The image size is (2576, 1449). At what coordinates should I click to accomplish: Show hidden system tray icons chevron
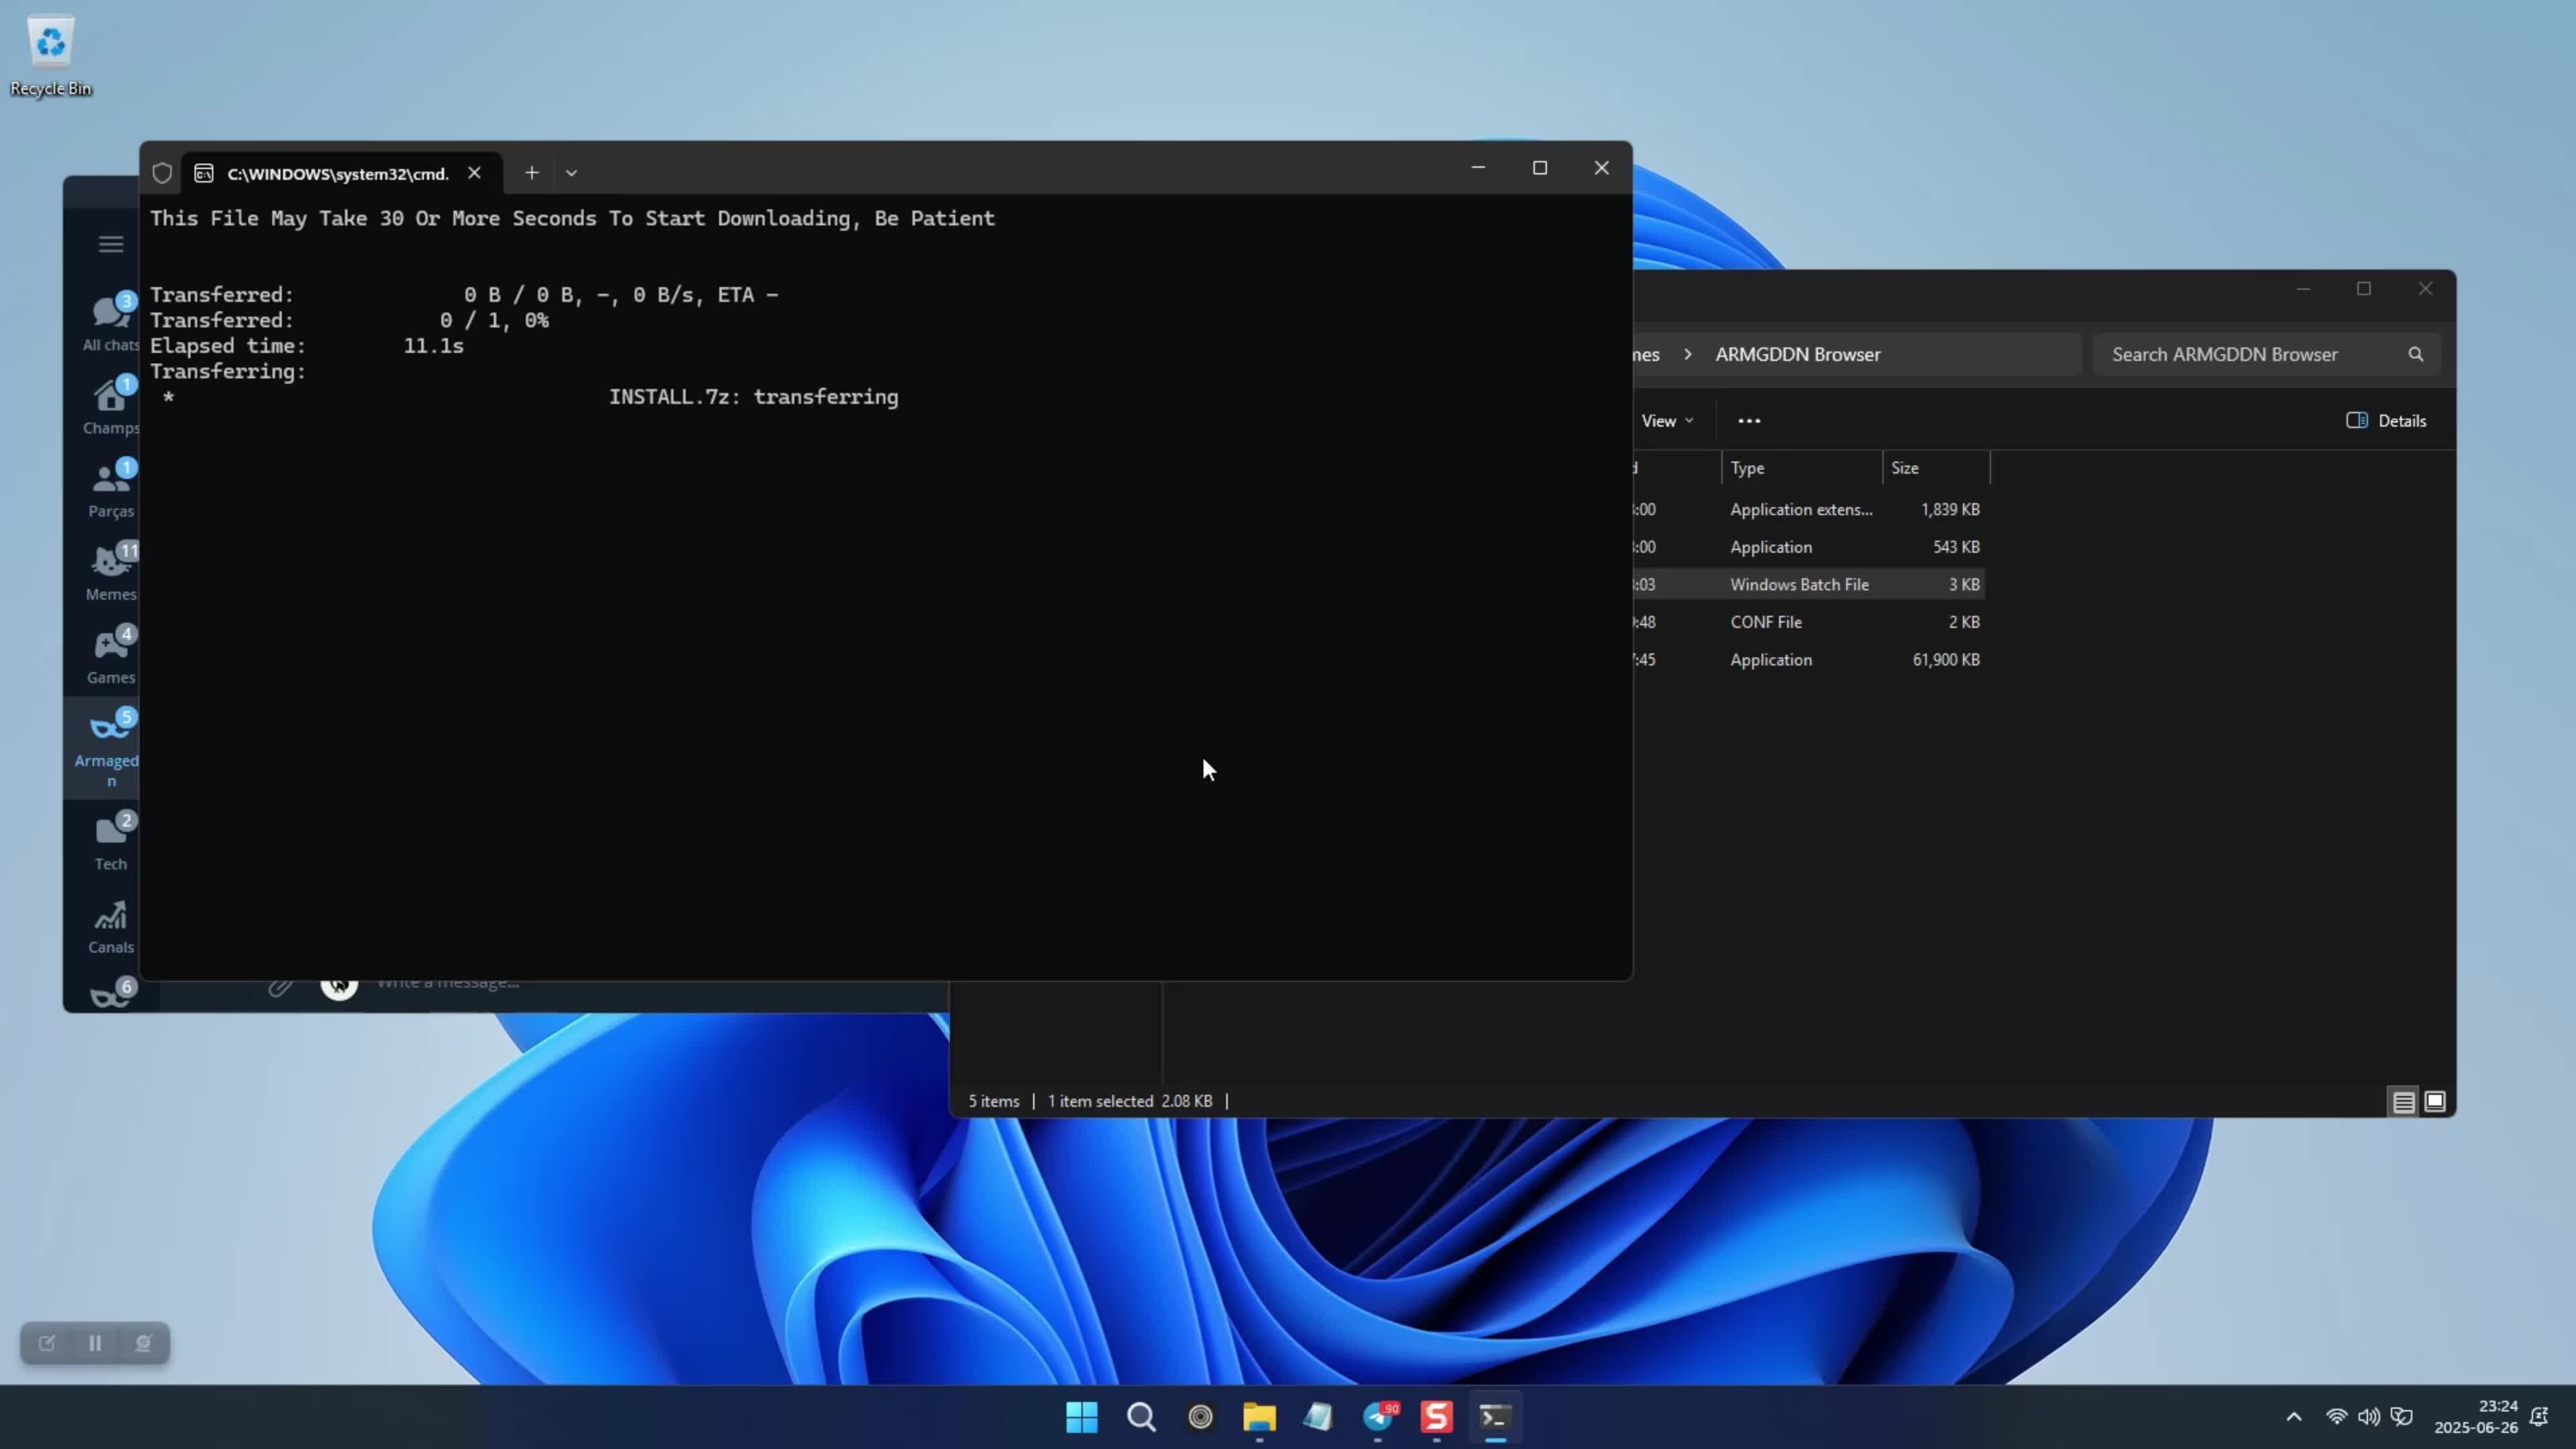(2294, 1416)
